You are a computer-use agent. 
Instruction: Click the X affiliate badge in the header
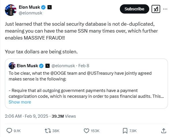50,7
